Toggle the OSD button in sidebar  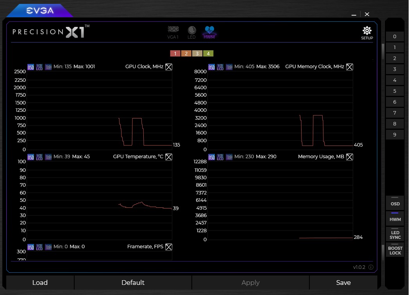pos(395,204)
